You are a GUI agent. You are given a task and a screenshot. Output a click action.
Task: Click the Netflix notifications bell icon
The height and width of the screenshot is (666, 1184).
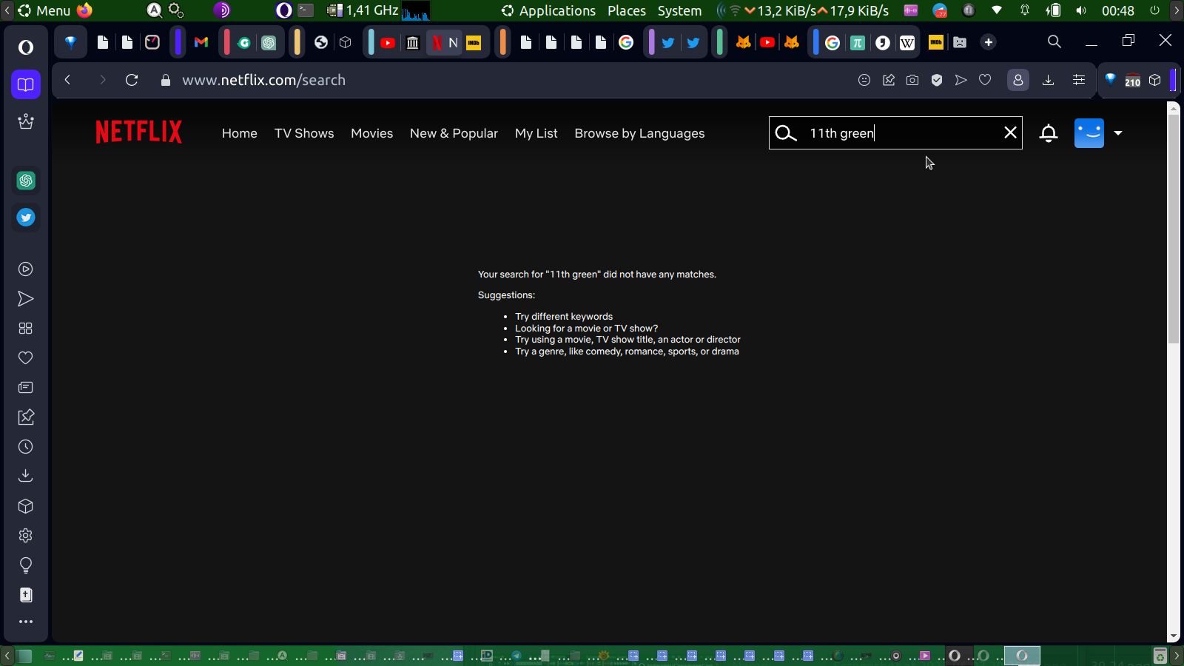coord(1048,133)
